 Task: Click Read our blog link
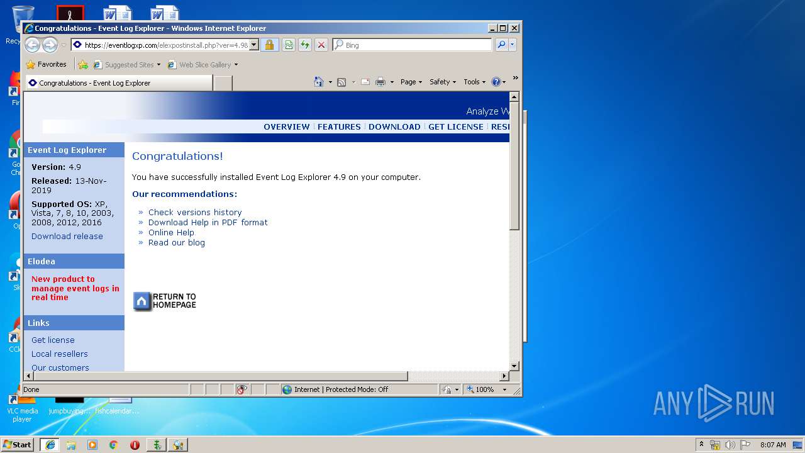[x=177, y=242]
